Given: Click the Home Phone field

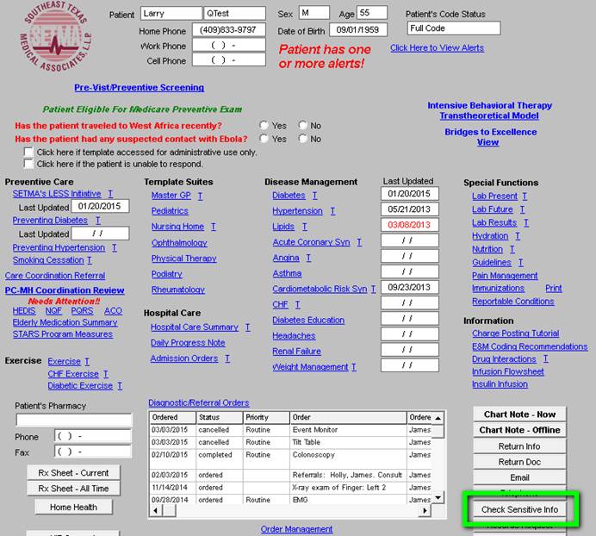Looking at the screenshot, I should [x=228, y=29].
